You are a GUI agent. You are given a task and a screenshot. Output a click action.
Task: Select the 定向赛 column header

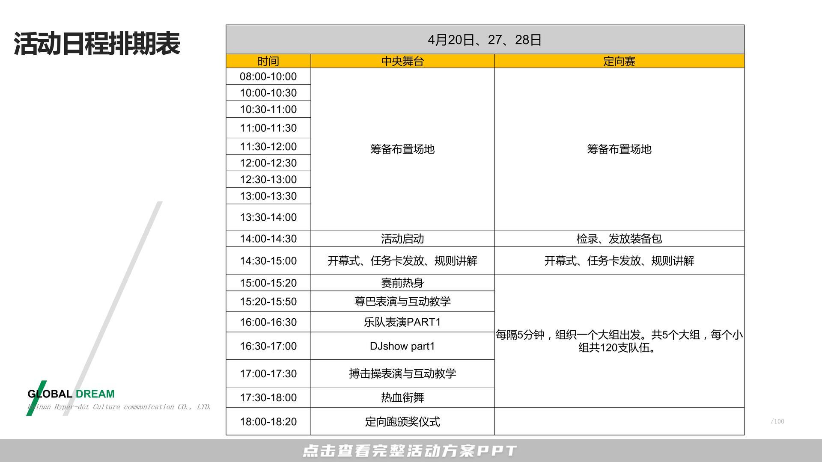[619, 61]
